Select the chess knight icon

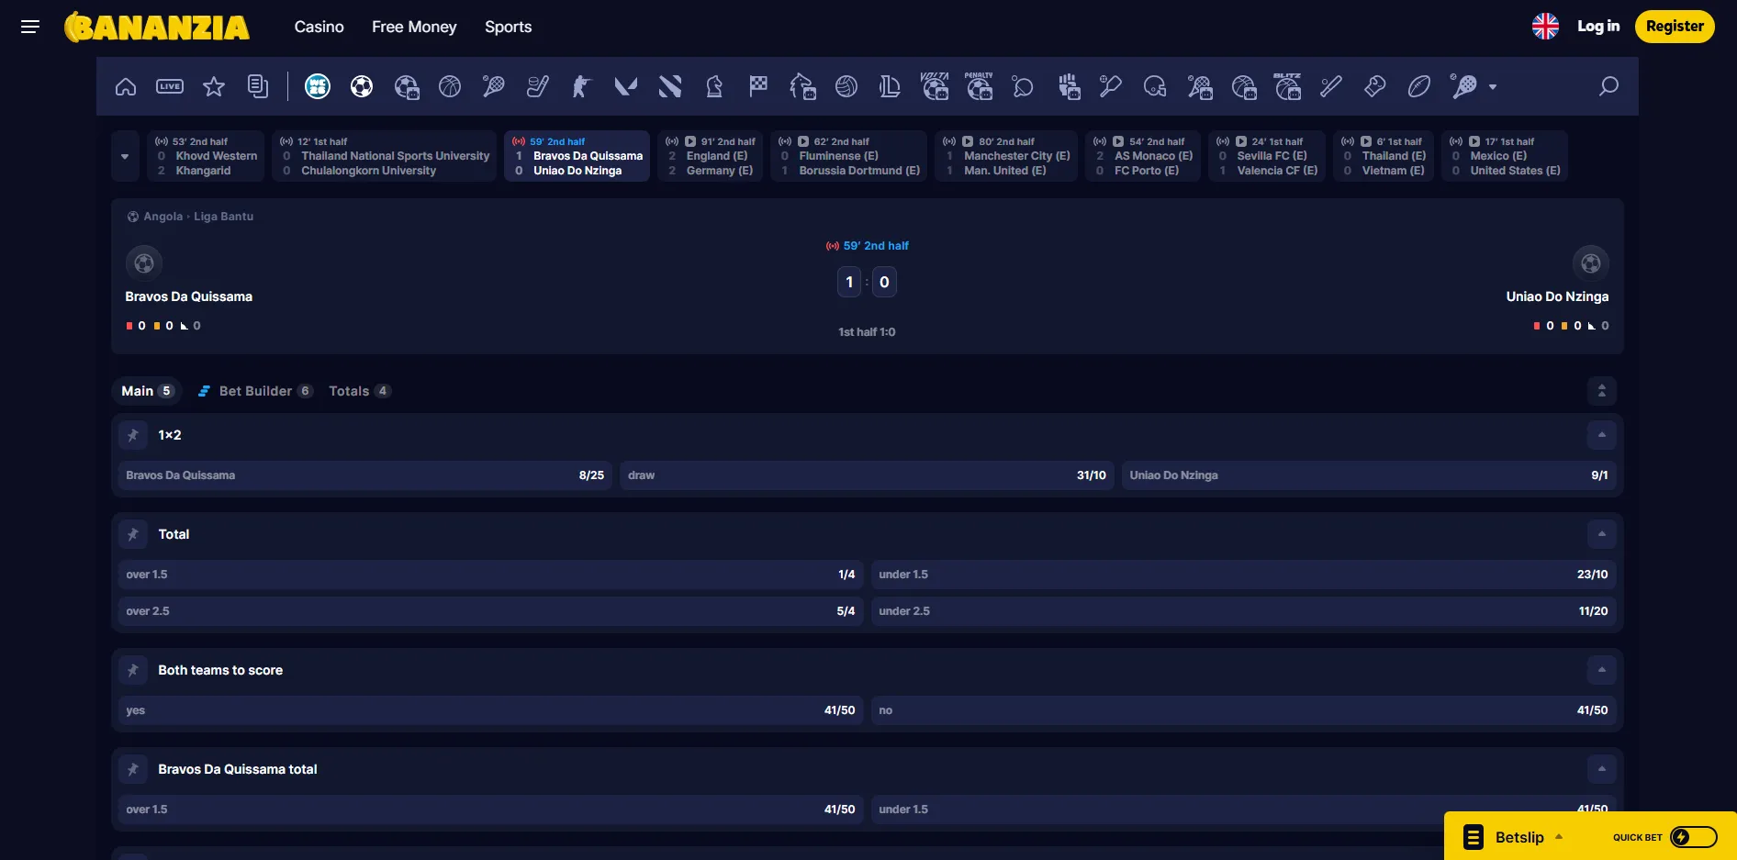(714, 86)
